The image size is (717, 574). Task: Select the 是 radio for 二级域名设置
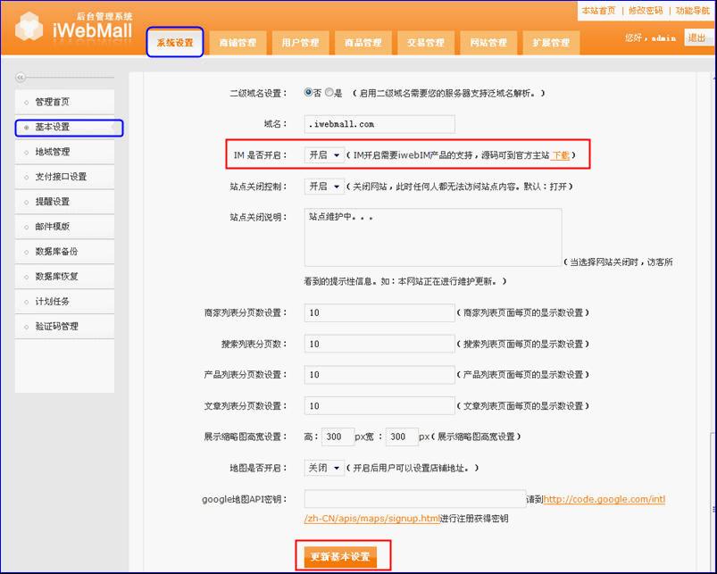[329, 89]
